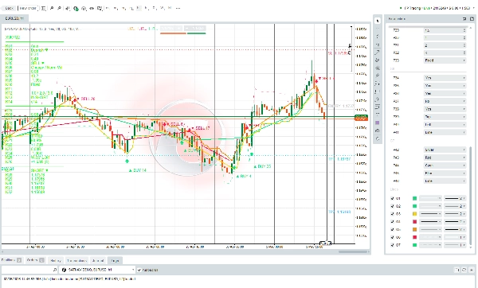Switch to the Transactions tab
This screenshot has width=478, height=288.
pyautogui.click(x=76, y=261)
